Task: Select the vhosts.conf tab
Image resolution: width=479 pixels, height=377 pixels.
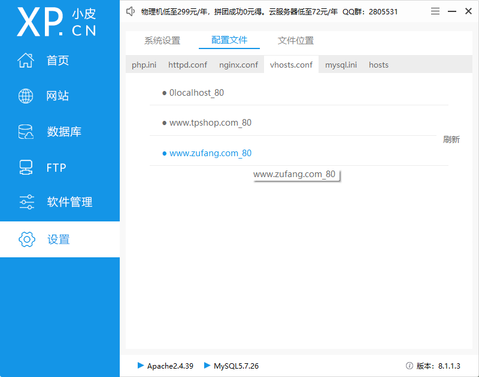Action: click(x=291, y=65)
